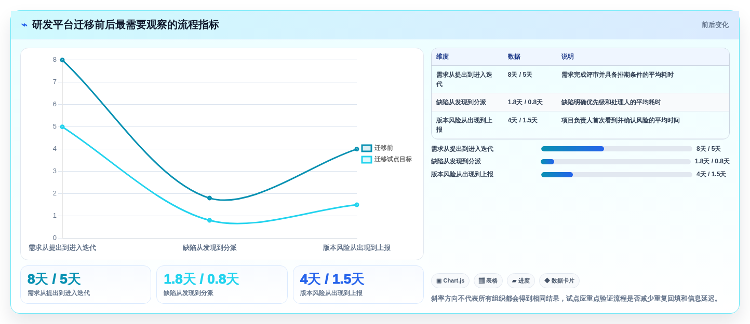Click the 迁移前 data point at 版本风险从出现到上报
The image size is (750, 324).
point(357,149)
